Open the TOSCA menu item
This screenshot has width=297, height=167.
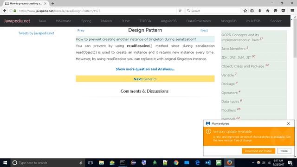pyautogui.click(x=145, y=21)
